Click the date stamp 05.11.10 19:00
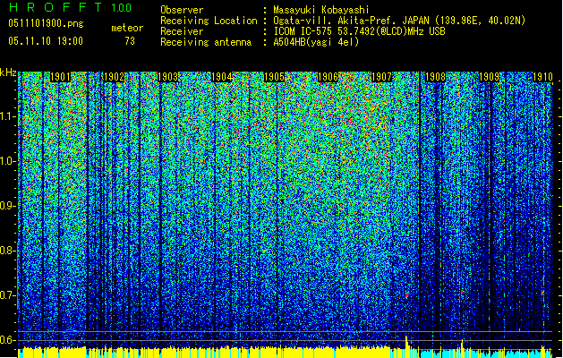Screen dimensions: 563x358 point(46,41)
